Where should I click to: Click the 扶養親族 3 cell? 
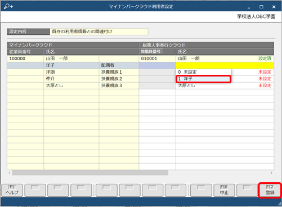pos(119,85)
